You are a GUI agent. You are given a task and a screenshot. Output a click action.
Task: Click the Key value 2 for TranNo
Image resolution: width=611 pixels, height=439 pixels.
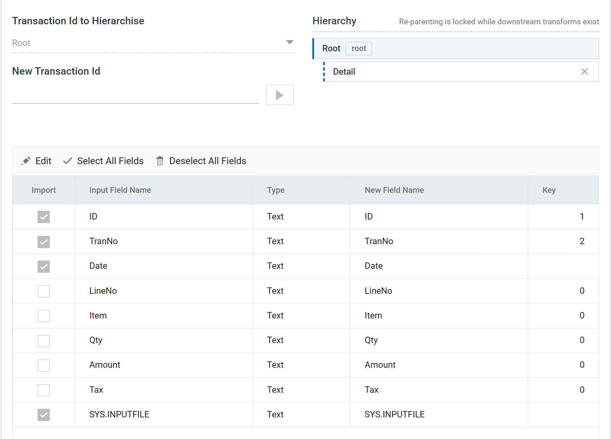582,241
